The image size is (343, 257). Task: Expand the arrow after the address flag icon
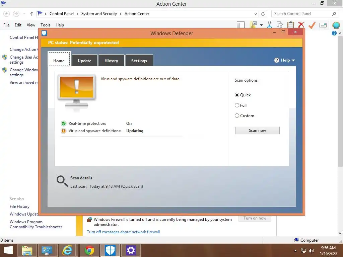46,14
